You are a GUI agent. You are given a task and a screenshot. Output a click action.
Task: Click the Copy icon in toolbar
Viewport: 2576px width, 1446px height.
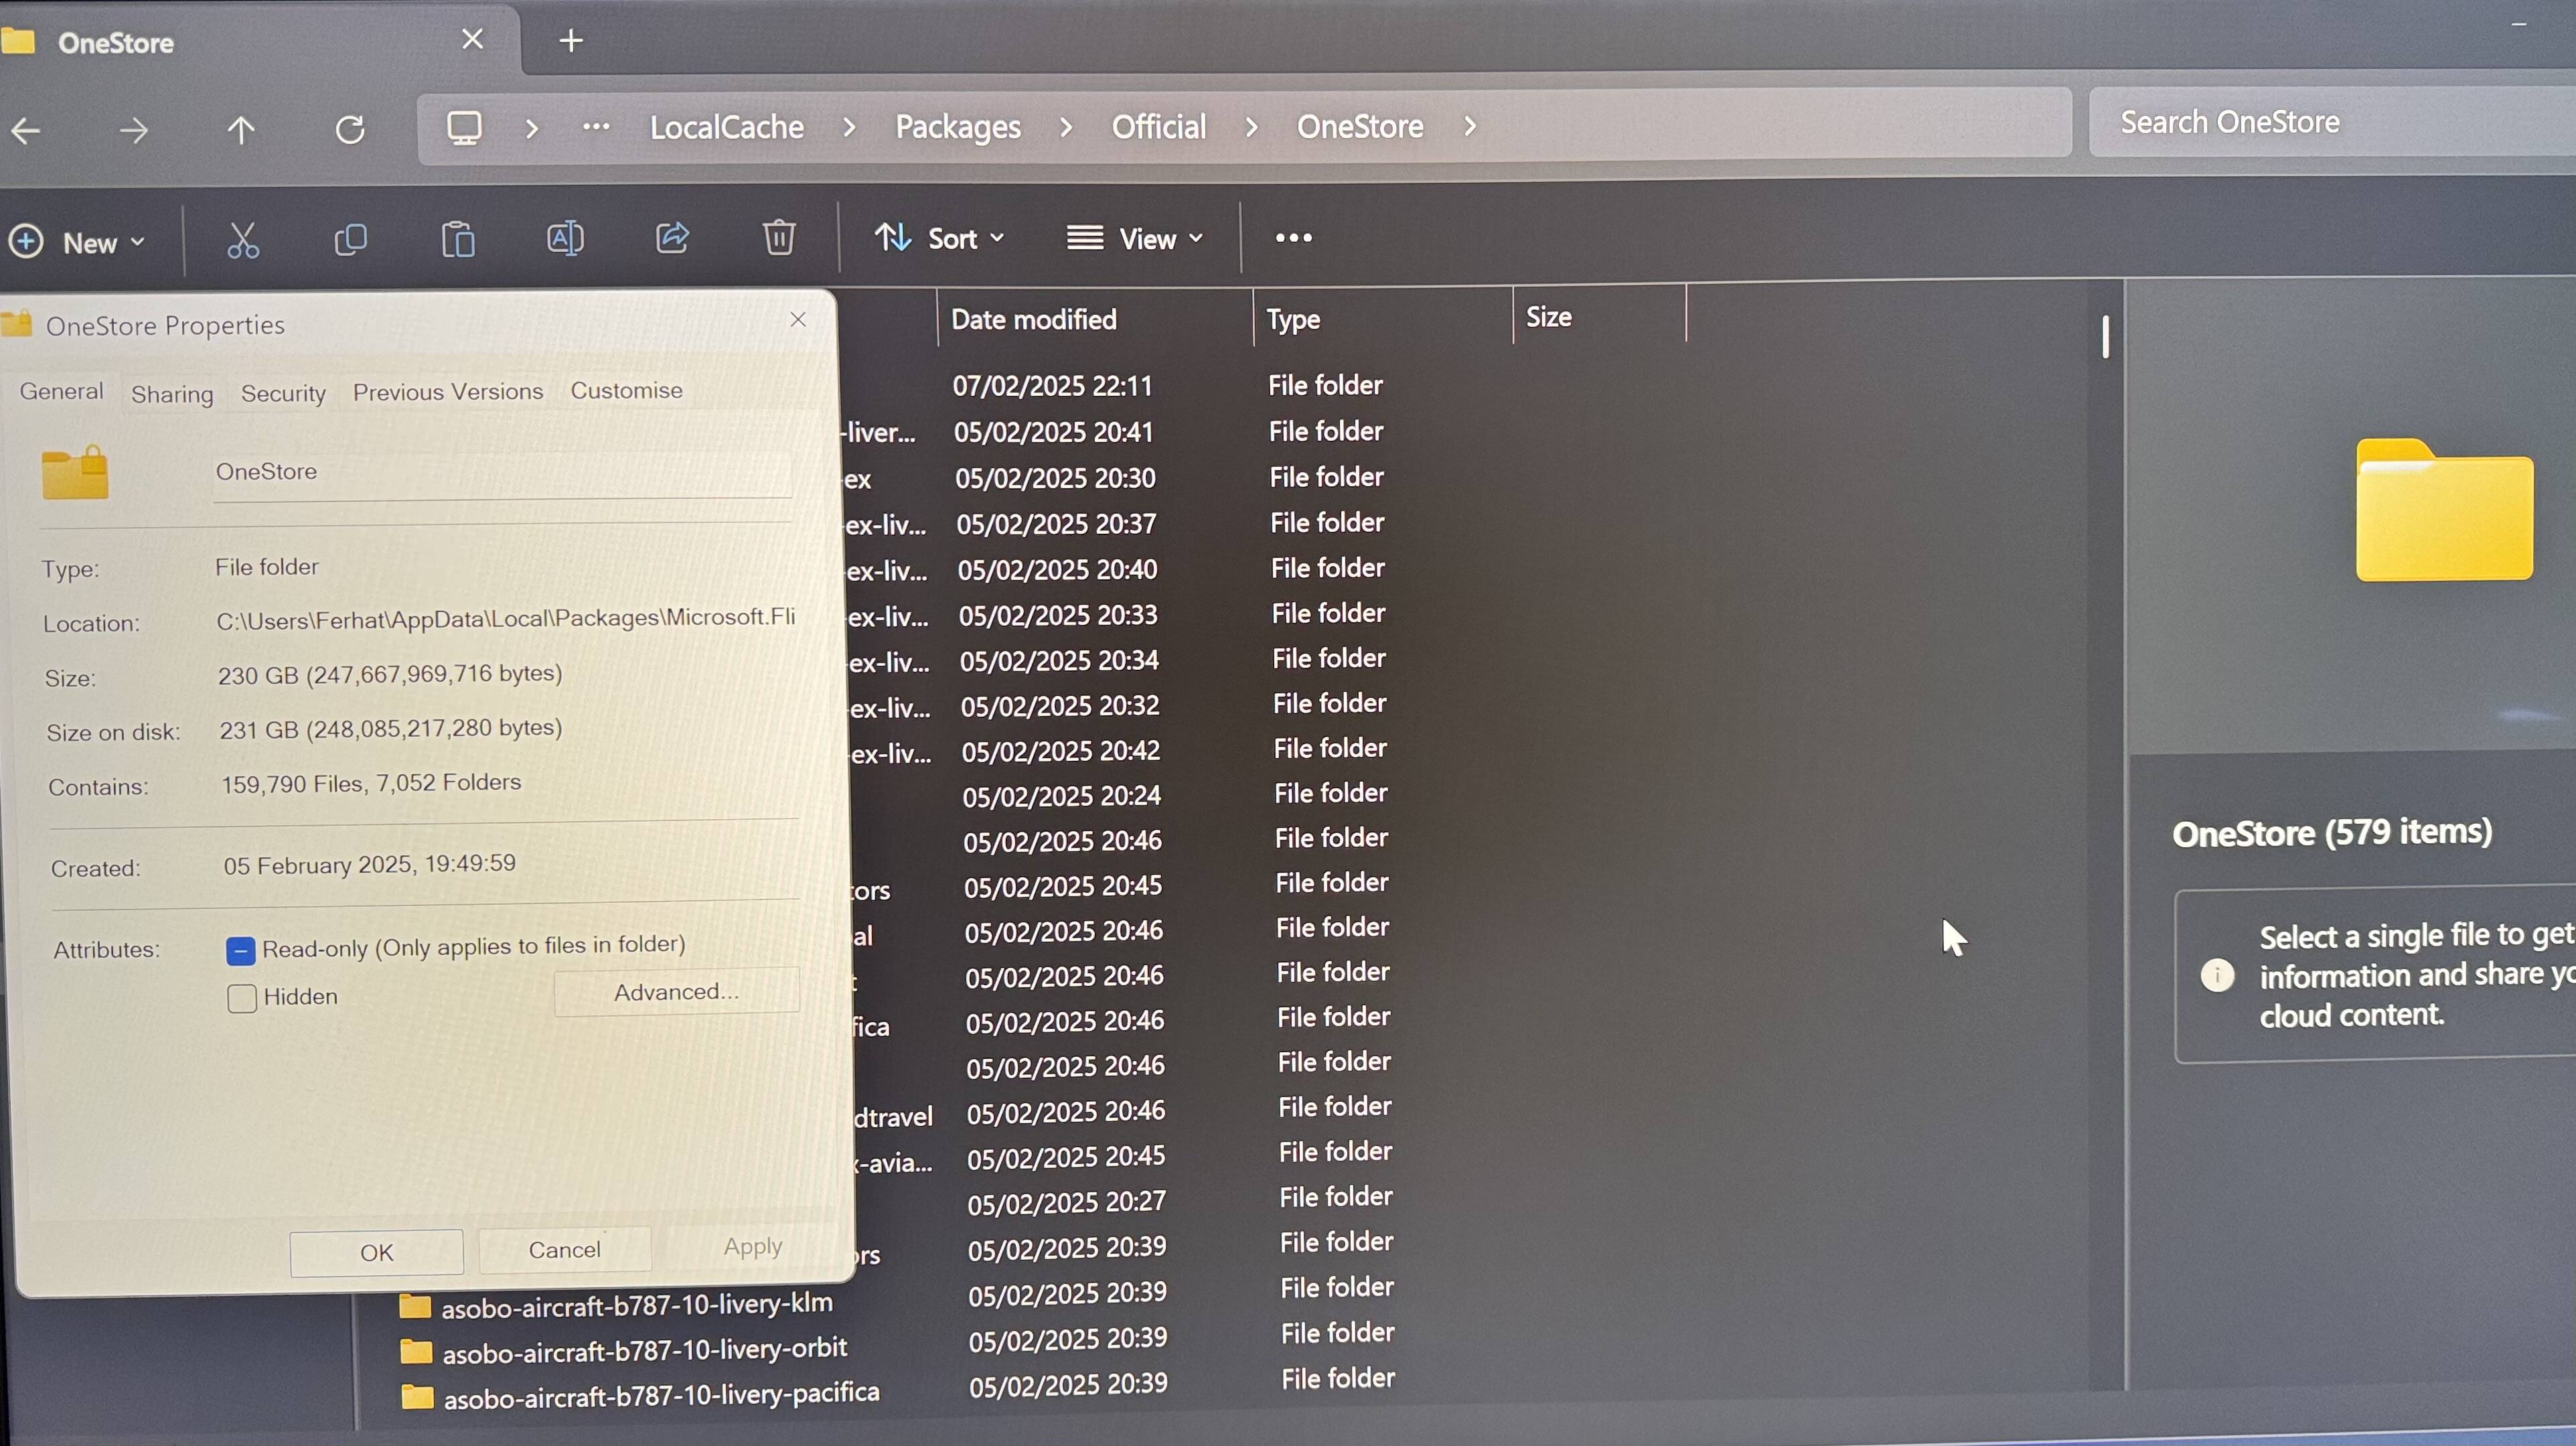[x=350, y=240]
